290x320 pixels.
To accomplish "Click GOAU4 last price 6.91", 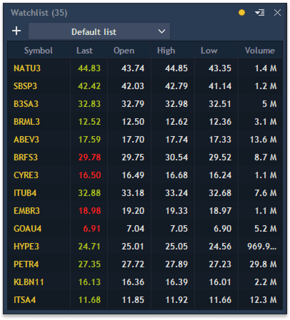I will click(x=92, y=228).
